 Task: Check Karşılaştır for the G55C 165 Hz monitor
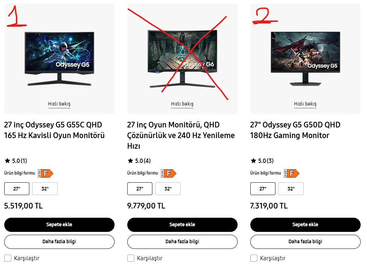(8, 258)
